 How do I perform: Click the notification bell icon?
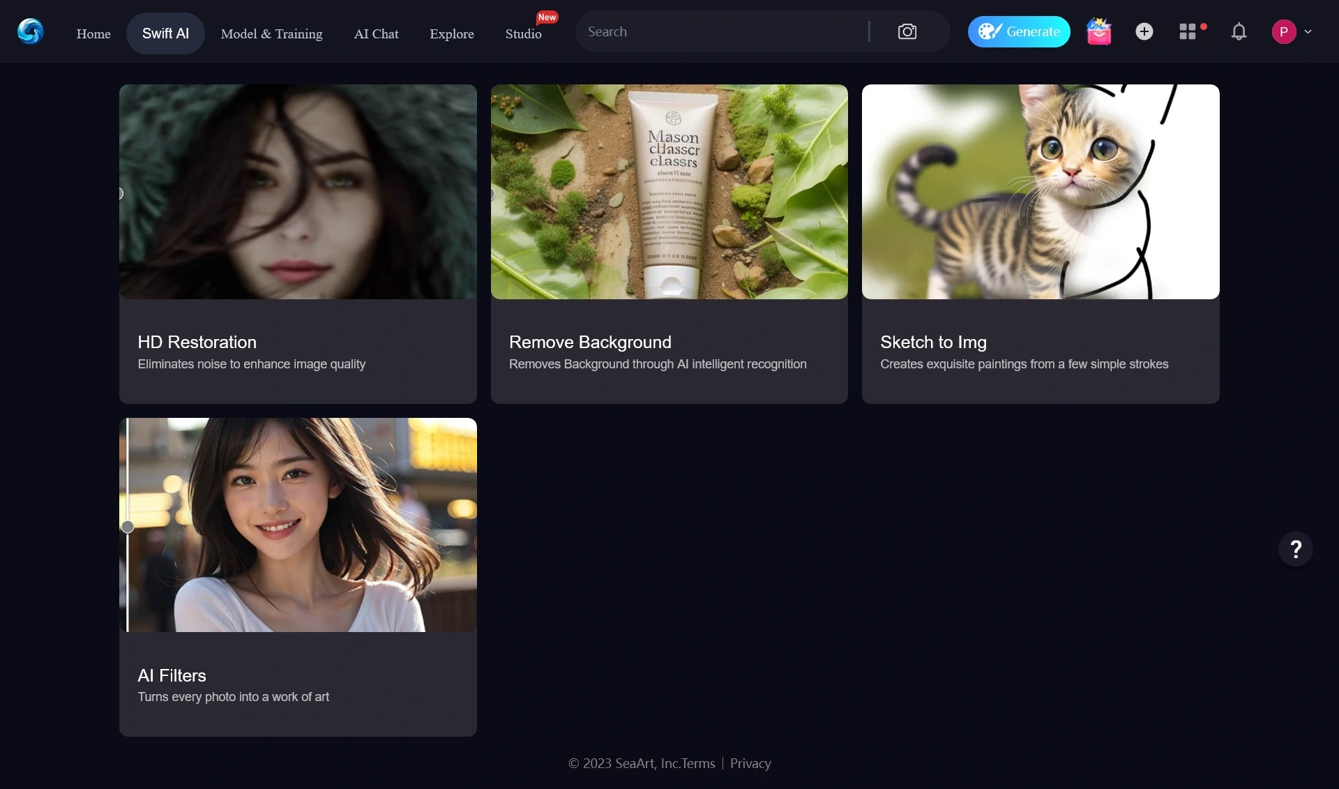coord(1239,31)
